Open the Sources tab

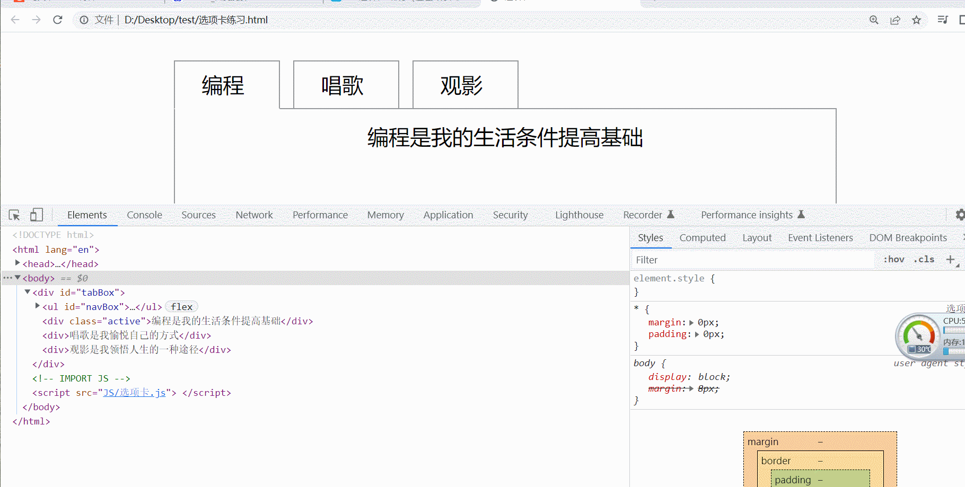(198, 215)
